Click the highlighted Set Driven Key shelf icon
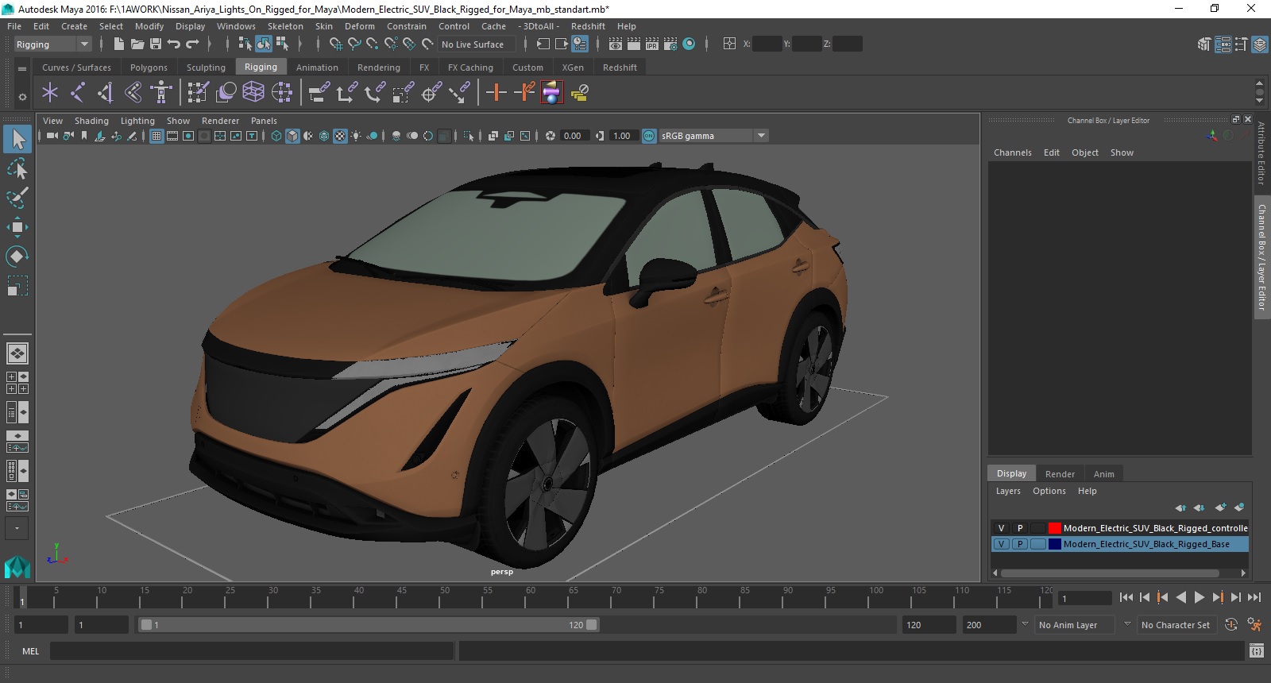This screenshot has width=1271, height=683. (x=552, y=93)
